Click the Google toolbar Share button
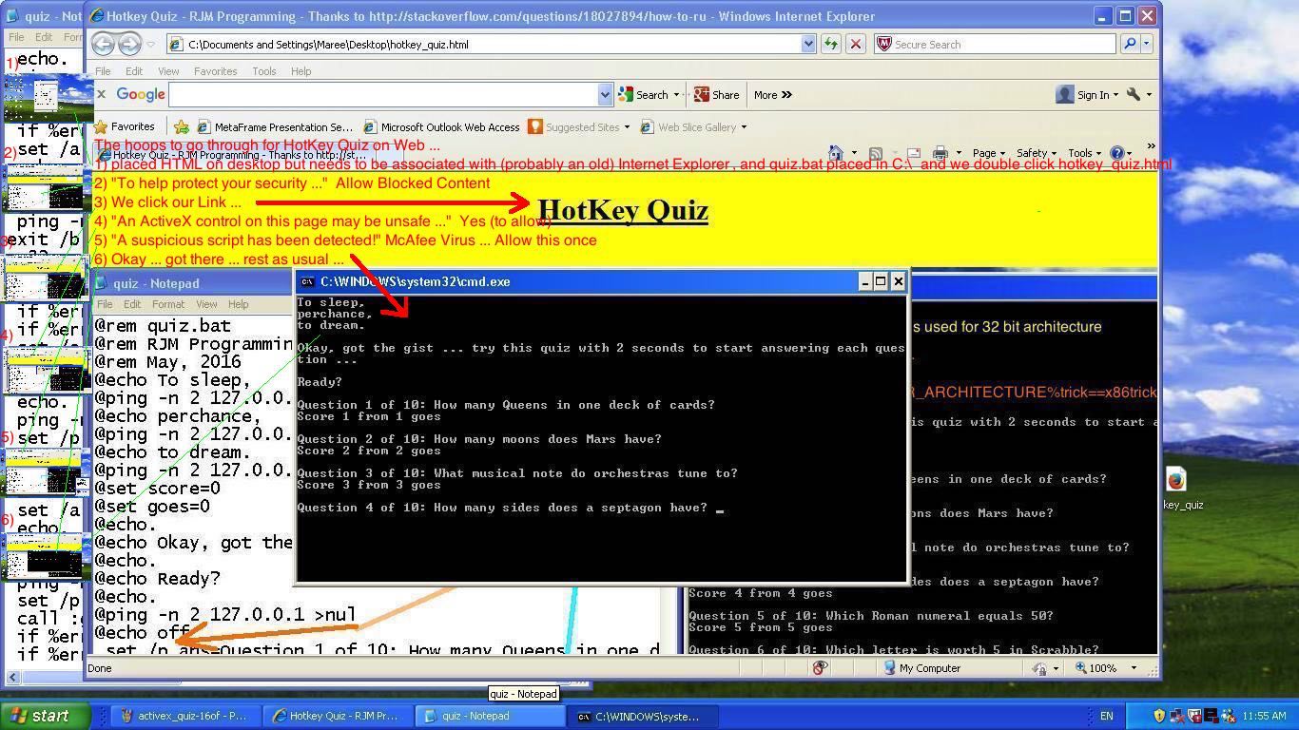1299x730 pixels. (716, 94)
